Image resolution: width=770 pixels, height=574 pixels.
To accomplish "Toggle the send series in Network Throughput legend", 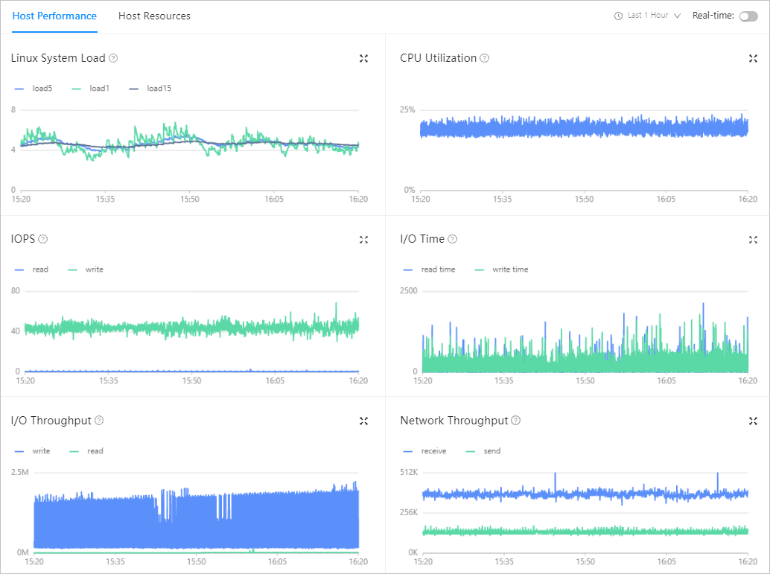I will click(483, 451).
